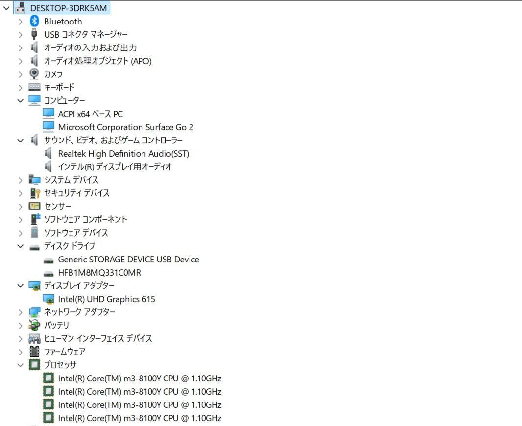
Task: Select the キーボード category label
Action: [59, 87]
